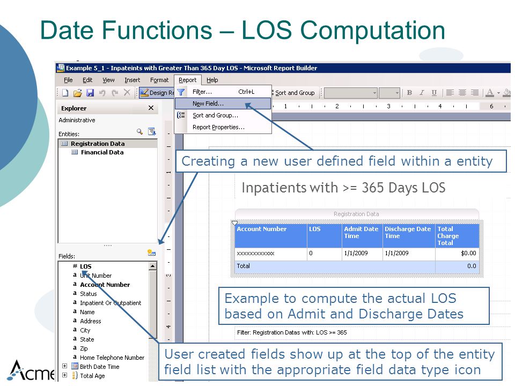Select the Account Number field
Viewport: 515px width, 386px height.
pyautogui.click(x=105, y=285)
